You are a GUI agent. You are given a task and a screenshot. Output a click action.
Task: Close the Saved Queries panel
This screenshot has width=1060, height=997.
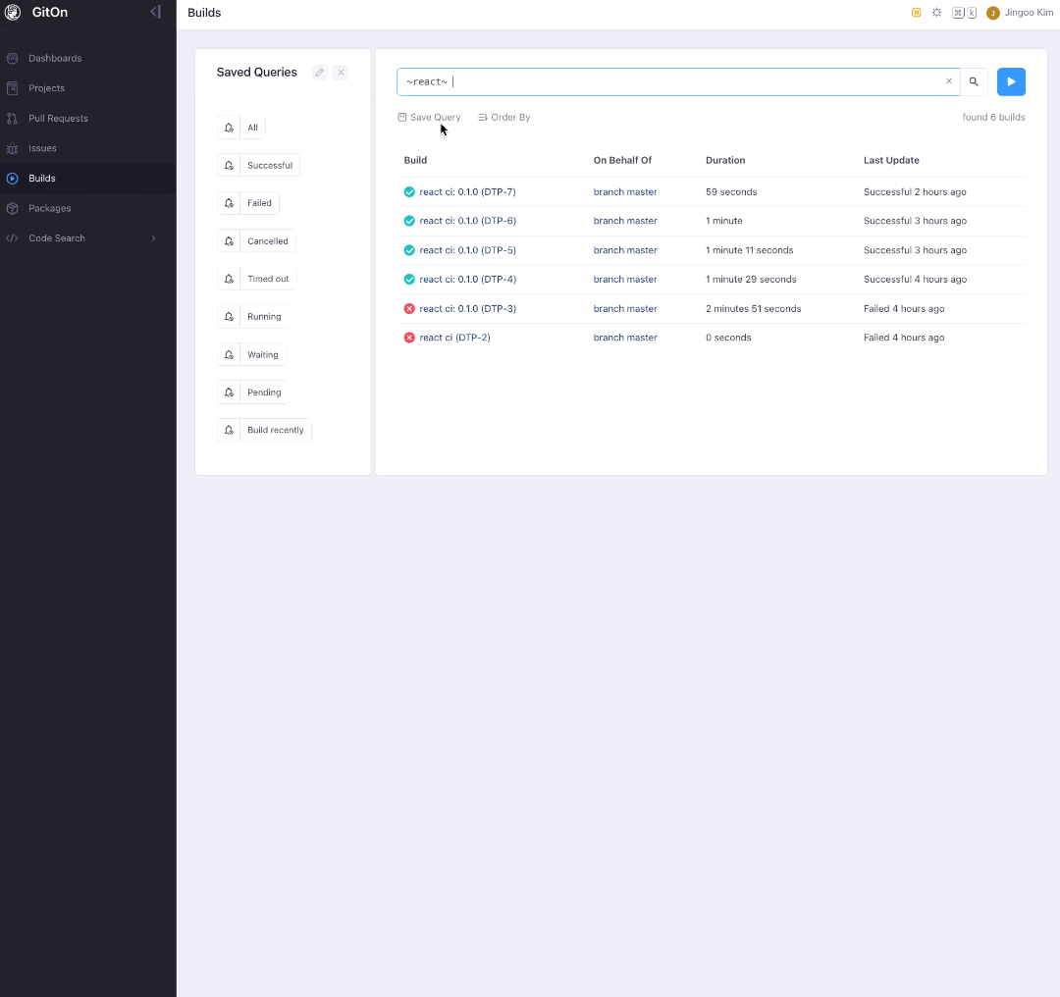(341, 73)
